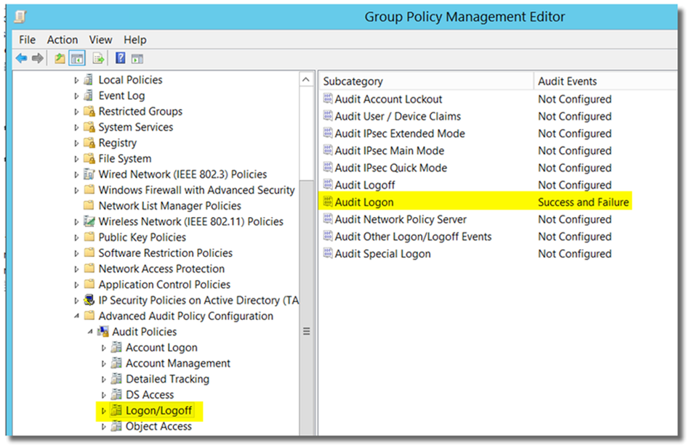Select DS Access in the tree
Screen dimensions: 687x445
pos(150,395)
